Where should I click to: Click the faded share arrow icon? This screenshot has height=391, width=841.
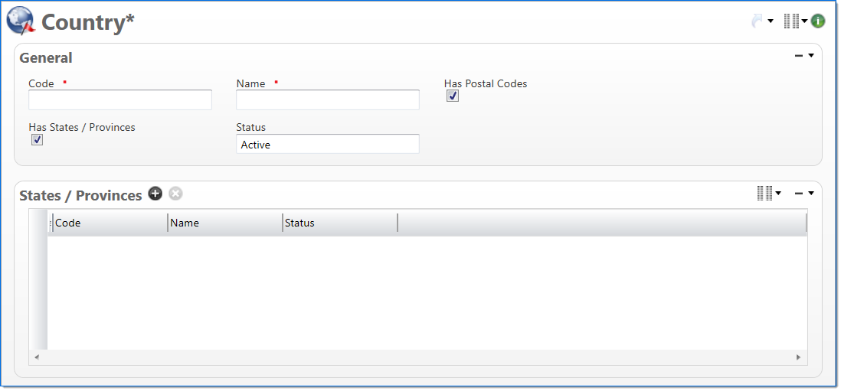tap(757, 21)
